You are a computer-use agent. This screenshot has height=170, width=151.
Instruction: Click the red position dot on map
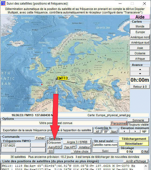click(x=42, y=84)
